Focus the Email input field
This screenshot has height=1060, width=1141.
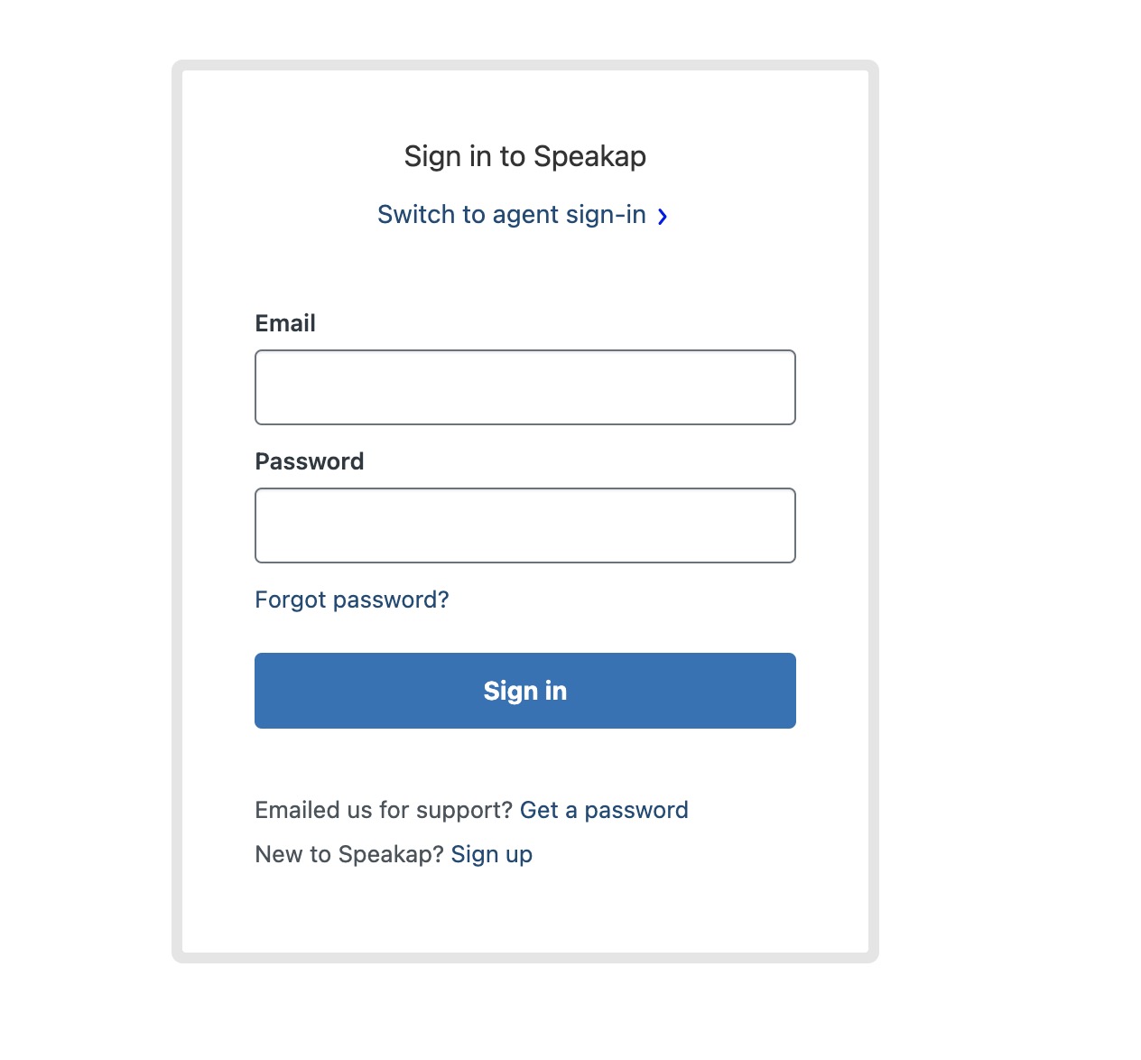tap(525, 387)
